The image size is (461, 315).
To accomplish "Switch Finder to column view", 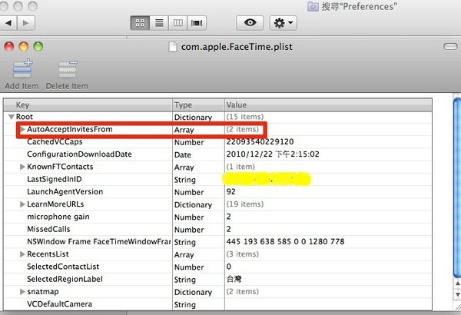I will point(178,23).
